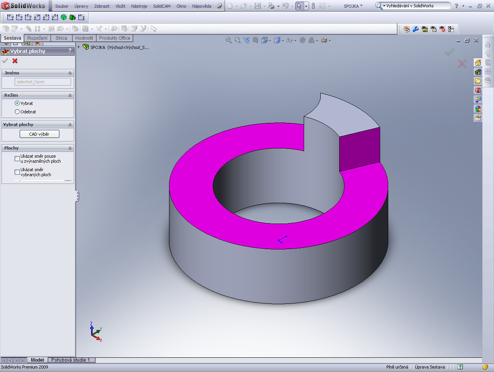This screenshot has width=494, height=372.
Task: Open the home icon in the task pane
Action: pos(478,63)
